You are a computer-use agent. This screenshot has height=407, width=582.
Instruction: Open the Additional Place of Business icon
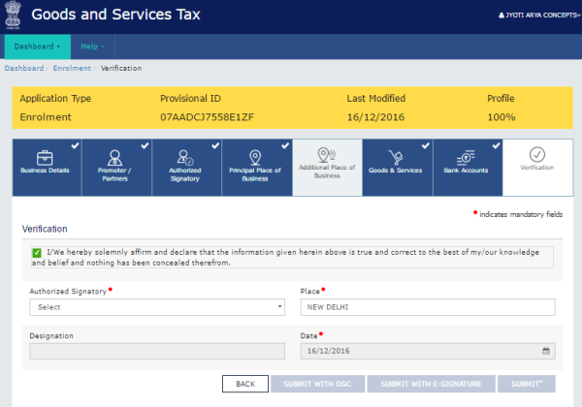(326, 154)
